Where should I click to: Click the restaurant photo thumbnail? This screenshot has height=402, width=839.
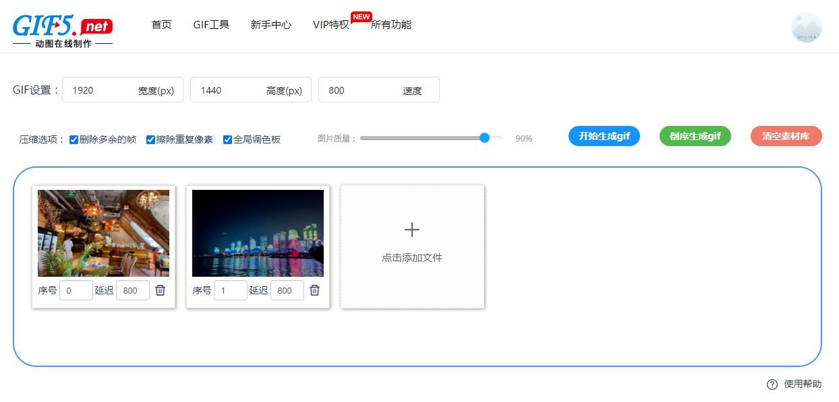click(103, 233)
